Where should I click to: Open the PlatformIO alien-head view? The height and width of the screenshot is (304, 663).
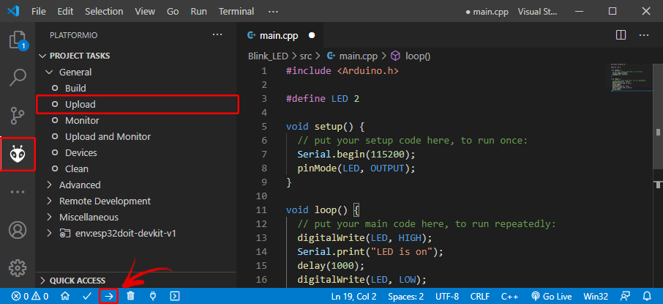click(18, 155)
